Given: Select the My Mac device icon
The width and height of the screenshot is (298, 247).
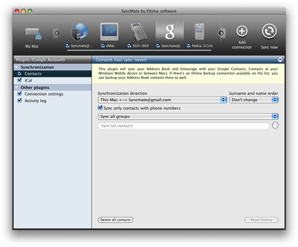Looking at the screenshot, I should tap(33, 34).
